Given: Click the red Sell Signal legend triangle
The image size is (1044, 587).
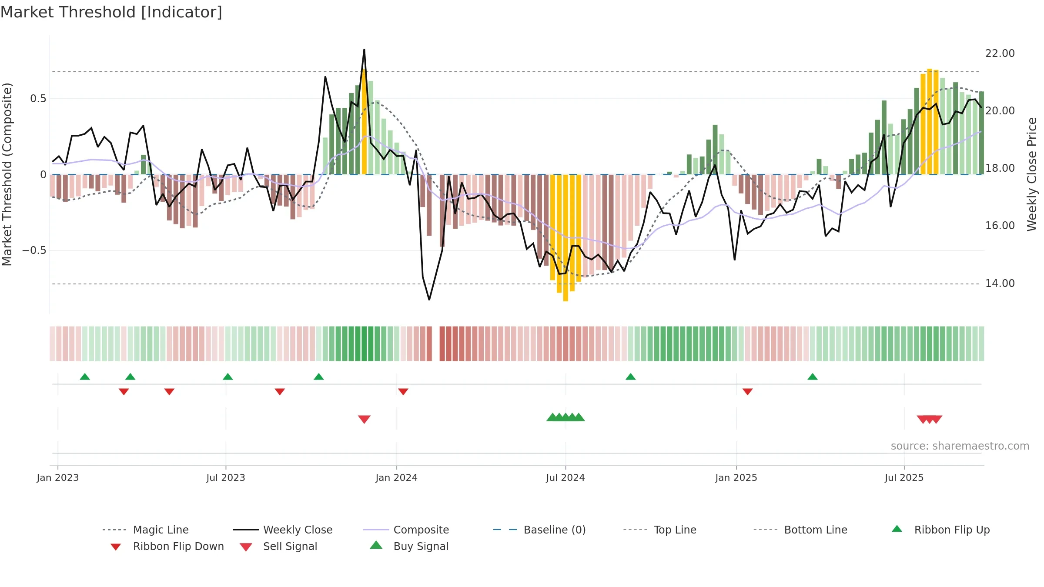Looking at the screenshot, I should 246,547.
